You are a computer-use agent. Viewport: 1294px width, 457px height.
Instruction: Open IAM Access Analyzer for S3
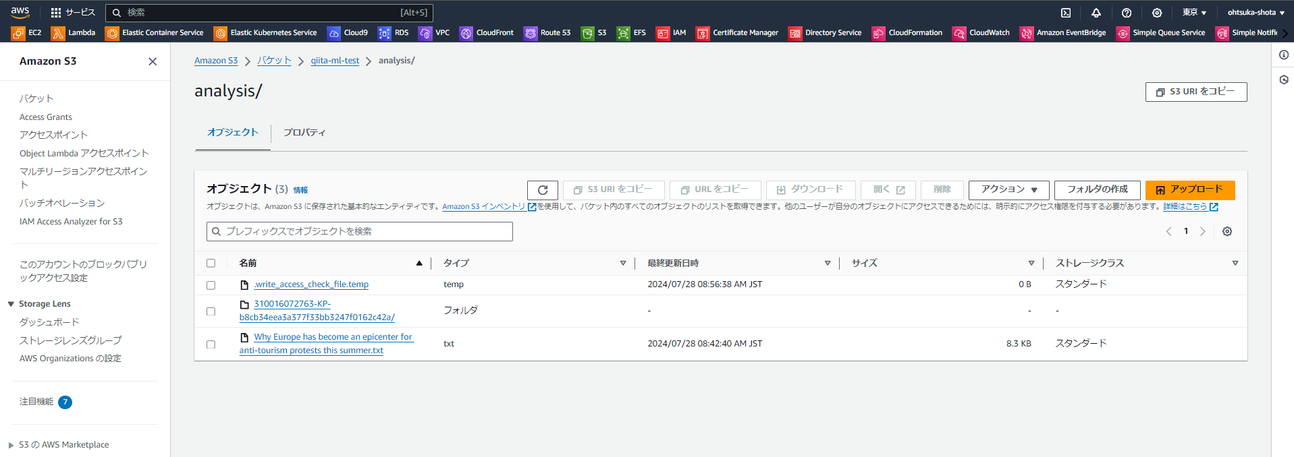[x=71, y=222]
